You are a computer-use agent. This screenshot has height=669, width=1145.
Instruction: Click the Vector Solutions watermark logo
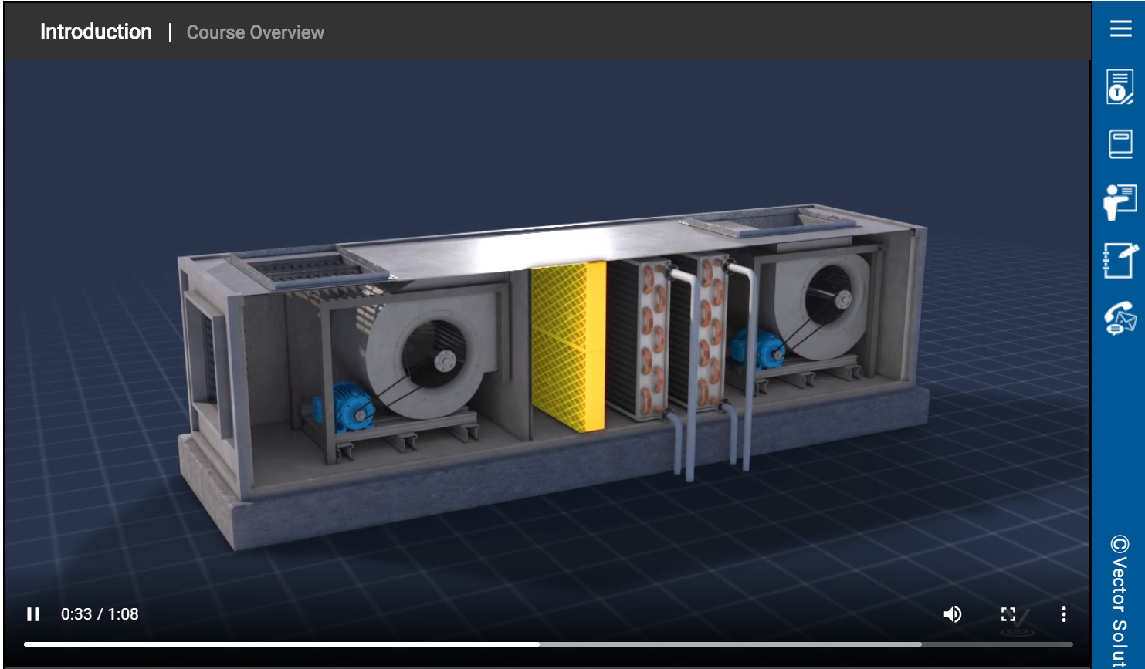coord(1019,623)
